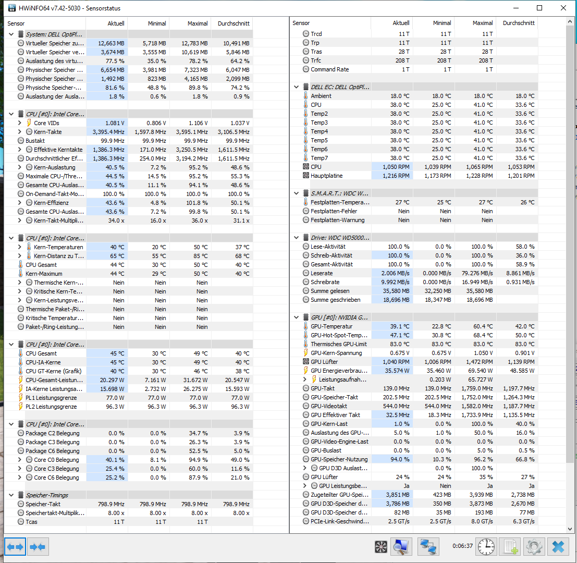Click right panel Sensor column header

330,23
